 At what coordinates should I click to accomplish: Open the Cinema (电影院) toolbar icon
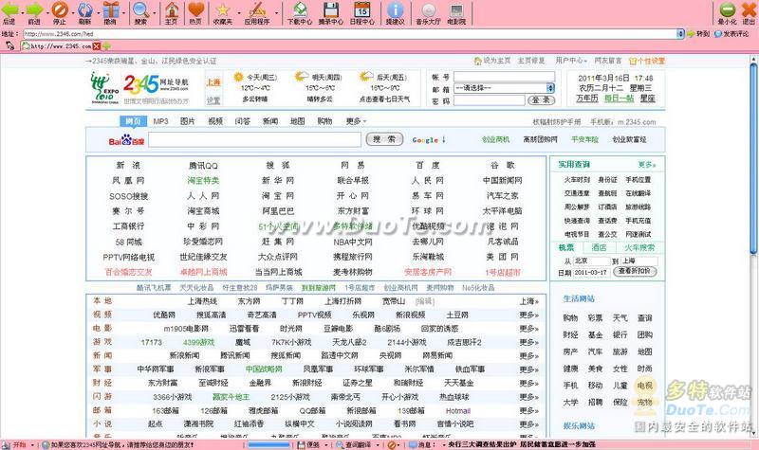pos(456,10)
